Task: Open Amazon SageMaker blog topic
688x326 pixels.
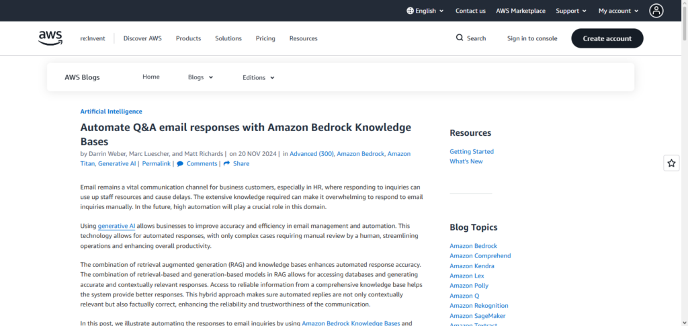Action: (478, 316)
